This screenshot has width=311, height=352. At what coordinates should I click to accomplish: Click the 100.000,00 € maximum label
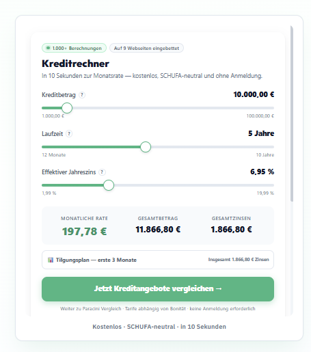pos(260,116)
